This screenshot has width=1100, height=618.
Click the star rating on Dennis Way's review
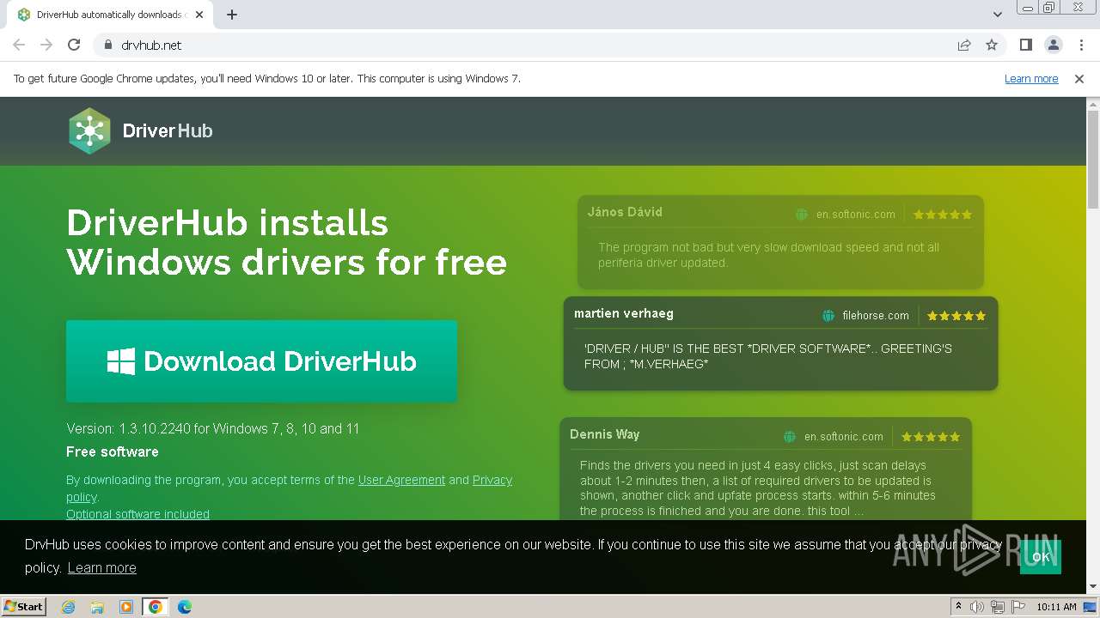pyautogui.click(x=931, y=437)
